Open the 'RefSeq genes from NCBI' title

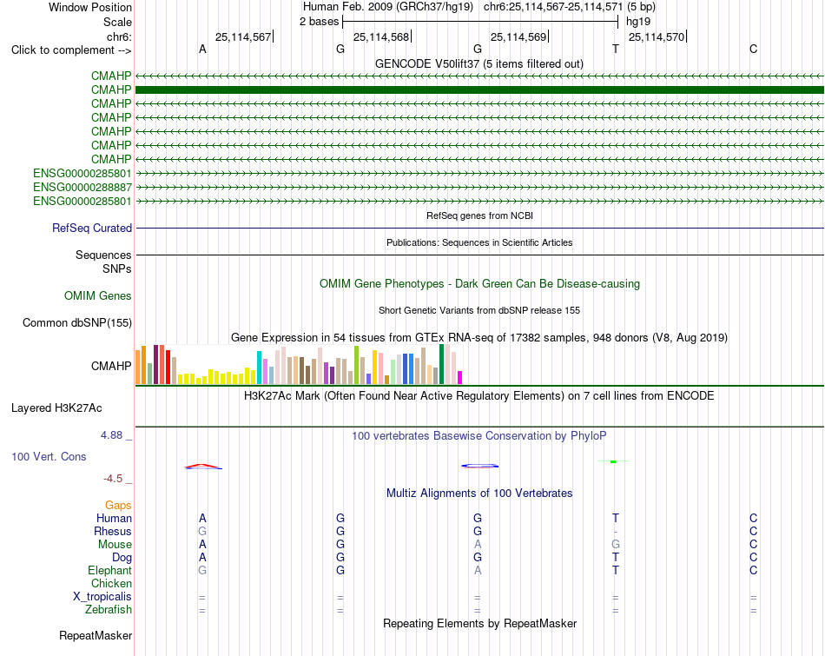pyautogui.click(x=479, y=215)
